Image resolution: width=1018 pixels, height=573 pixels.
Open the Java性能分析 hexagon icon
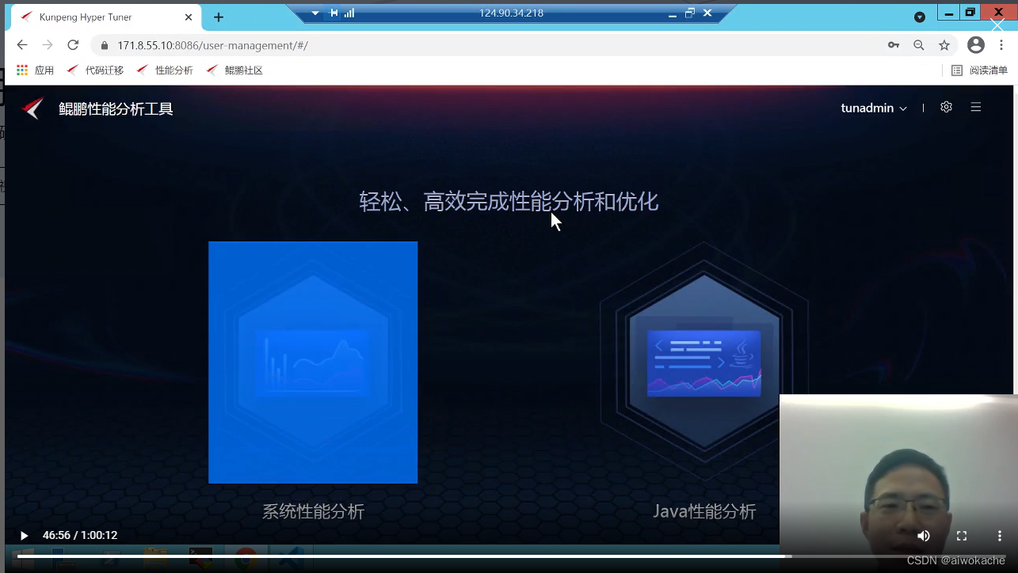point(704,363)
